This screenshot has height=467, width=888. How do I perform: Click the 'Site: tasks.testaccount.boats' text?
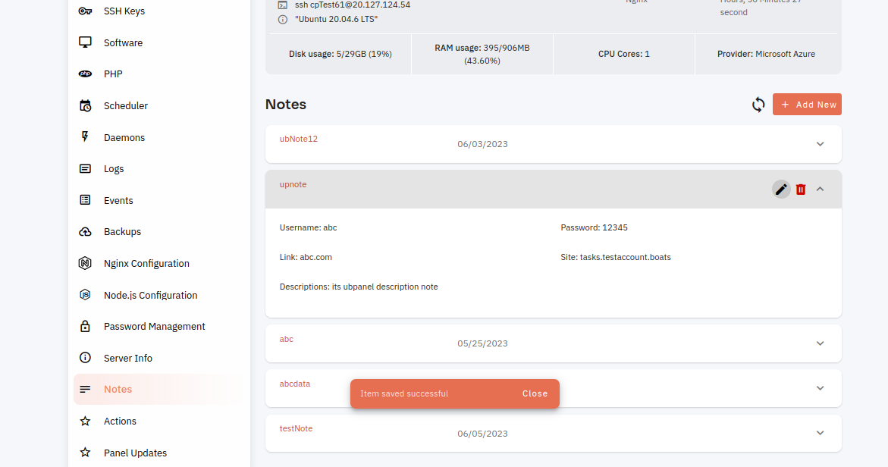click(616, 257)
